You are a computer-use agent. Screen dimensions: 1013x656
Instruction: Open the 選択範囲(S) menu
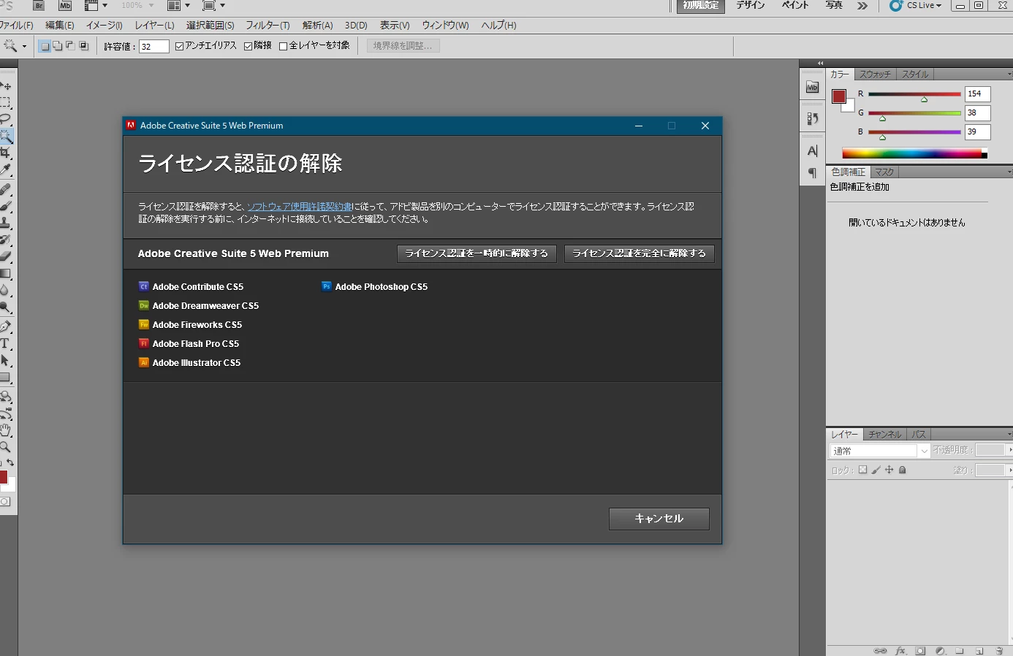pos(210,26)
